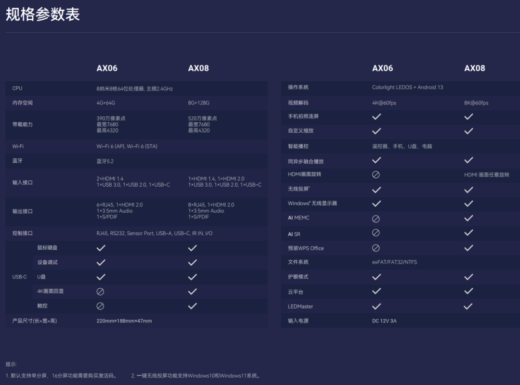
Task: Select AX08 column header in left table
Action: pos(198,68)
